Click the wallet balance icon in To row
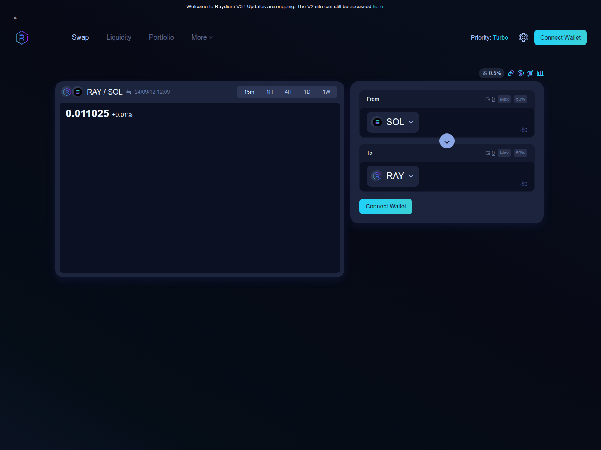 pyautogui.click(x=488, y=153)
